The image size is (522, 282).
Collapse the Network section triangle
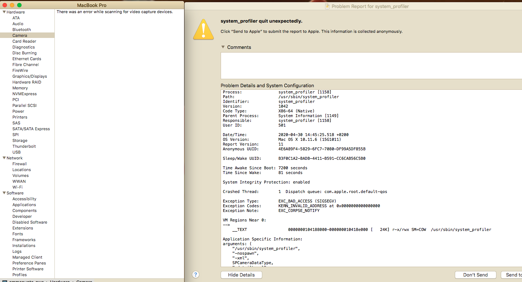pos(4,158)
